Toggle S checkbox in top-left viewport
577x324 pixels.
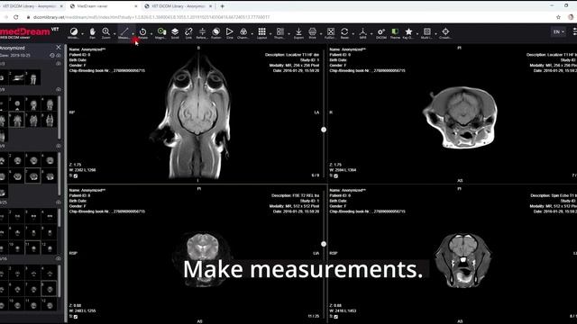point(76,176)
